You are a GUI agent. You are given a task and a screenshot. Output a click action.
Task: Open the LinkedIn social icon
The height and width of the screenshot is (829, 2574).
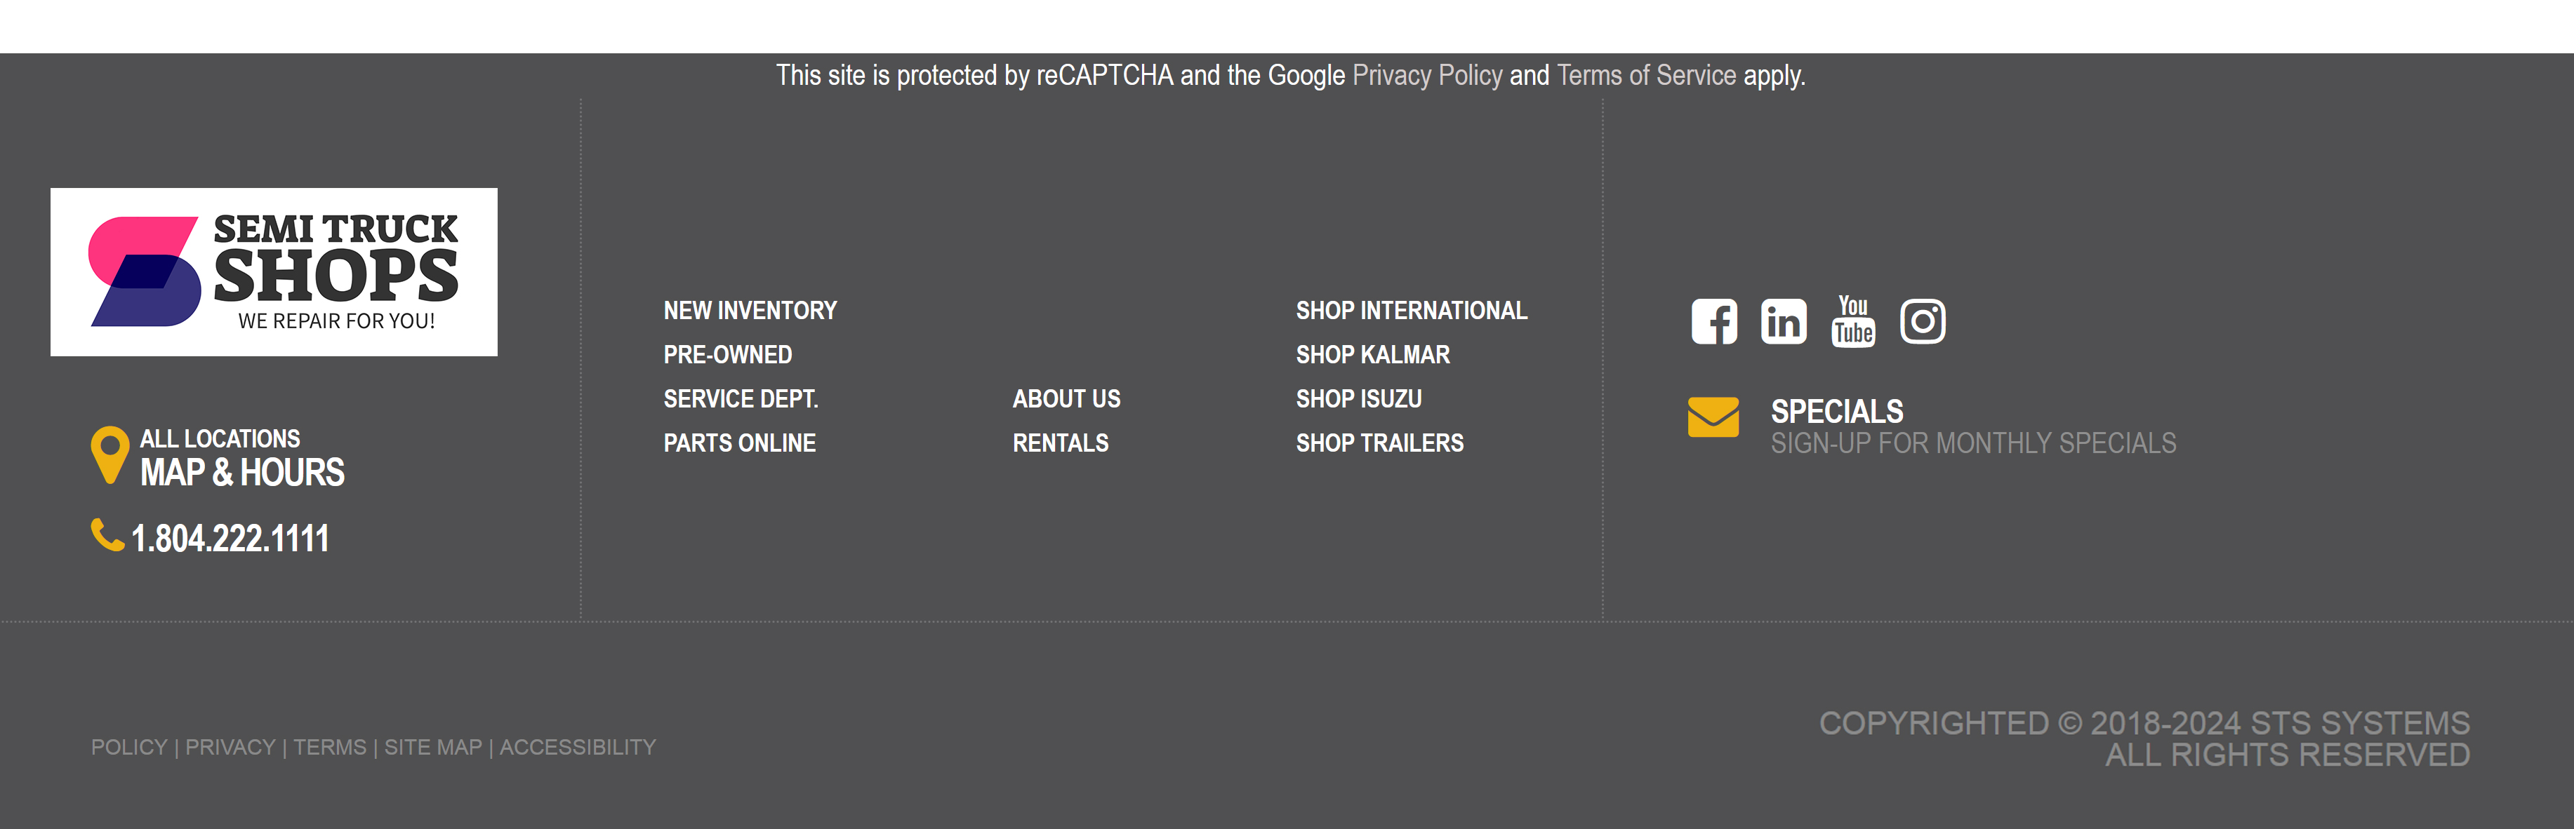coord(1783,322)
